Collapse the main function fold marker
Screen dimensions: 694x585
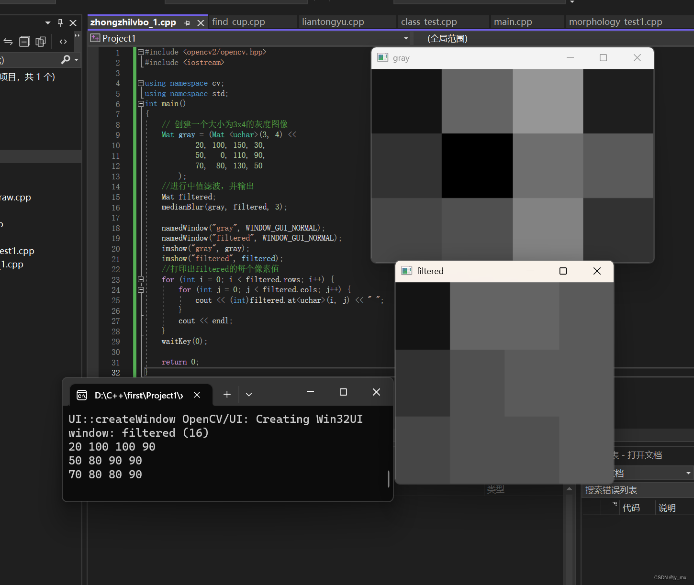(140, 104)
